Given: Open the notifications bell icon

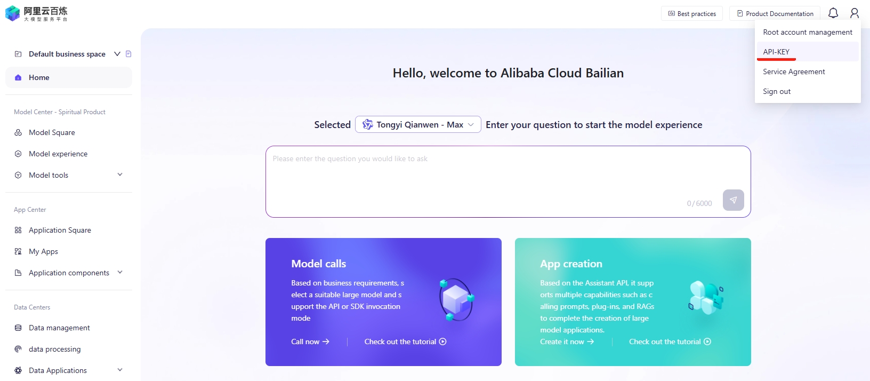Looking at the screenshot, I should coord(833,13).
